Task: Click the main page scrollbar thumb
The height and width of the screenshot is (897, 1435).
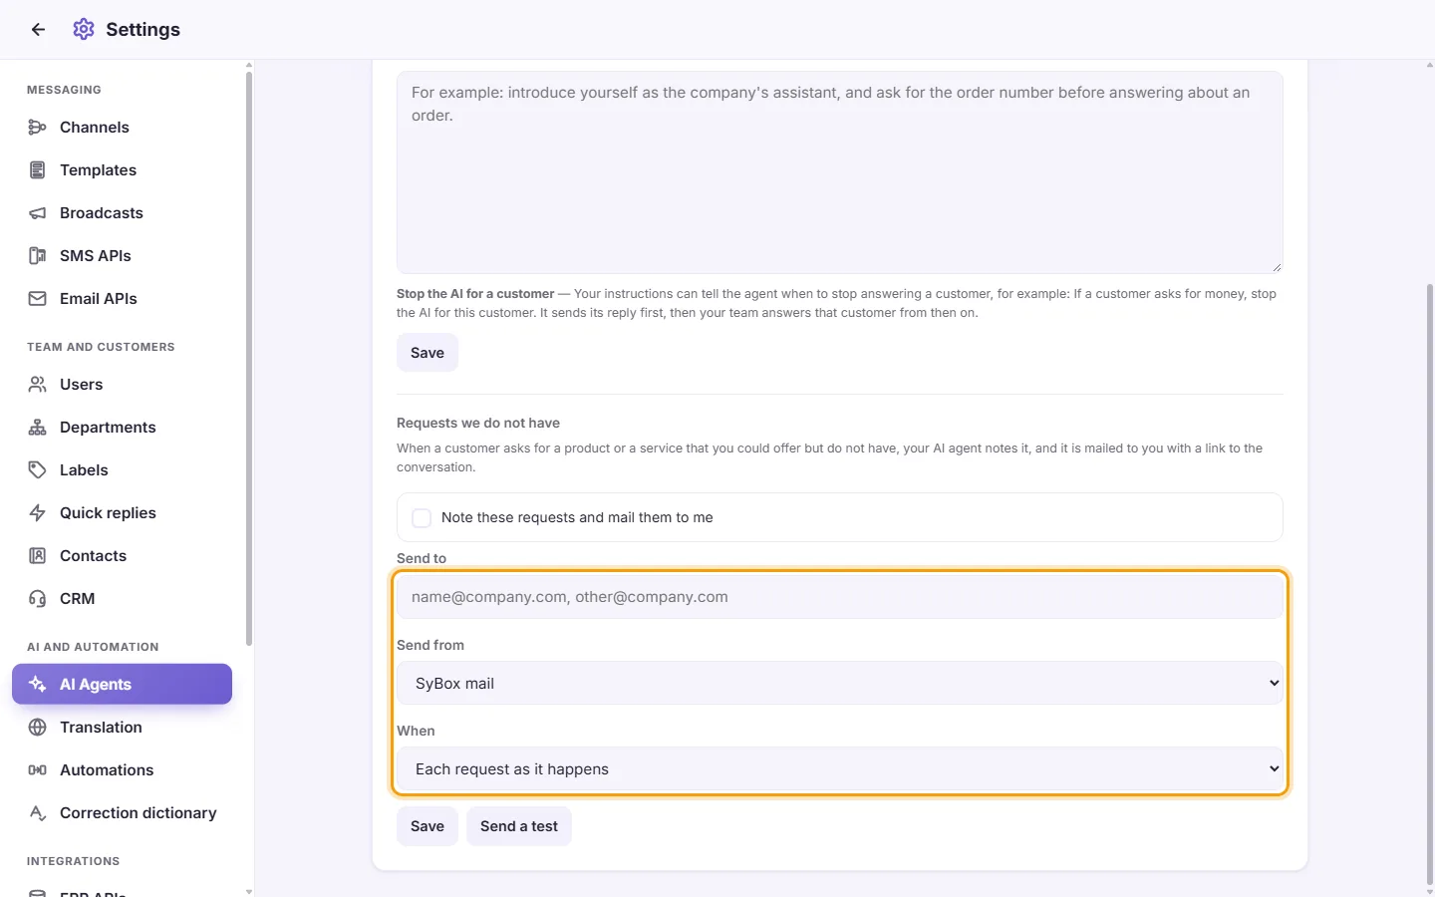Action: coord(1430,584)
